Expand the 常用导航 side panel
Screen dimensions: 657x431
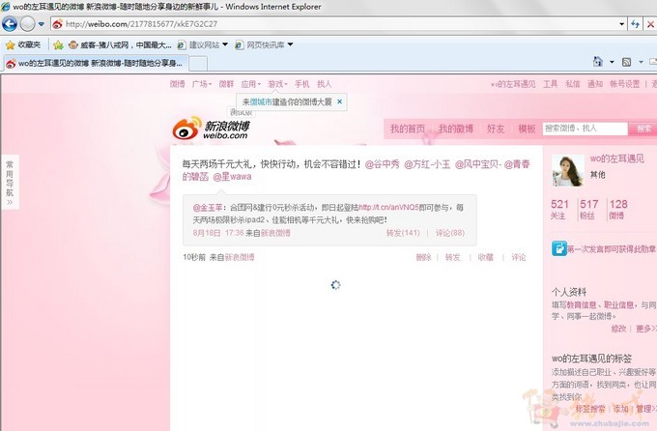point(10,181)
